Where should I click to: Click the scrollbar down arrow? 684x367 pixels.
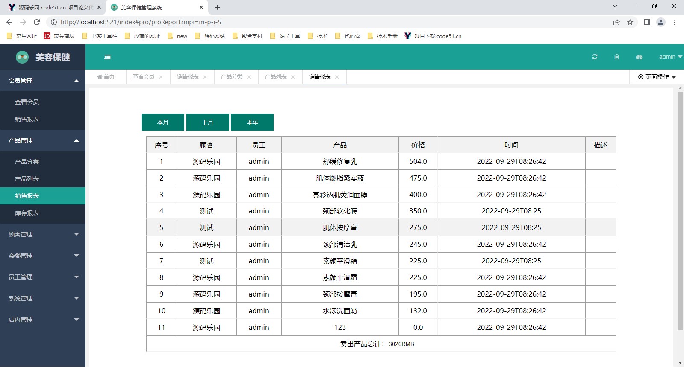[680, 363]
